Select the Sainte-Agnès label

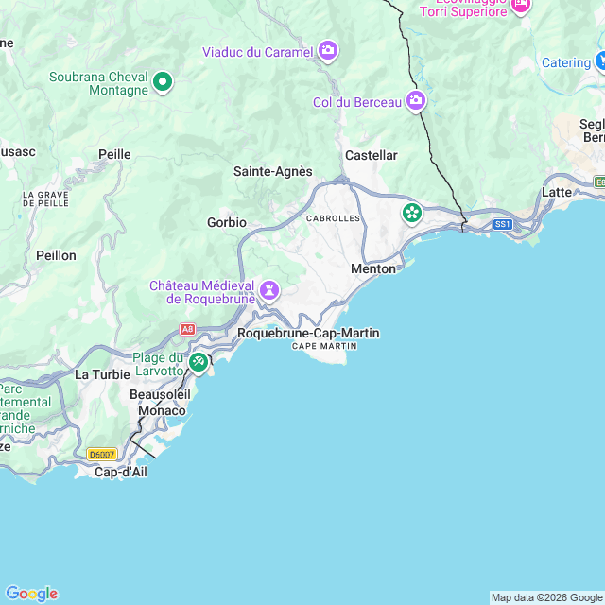[x=273, y=171]
